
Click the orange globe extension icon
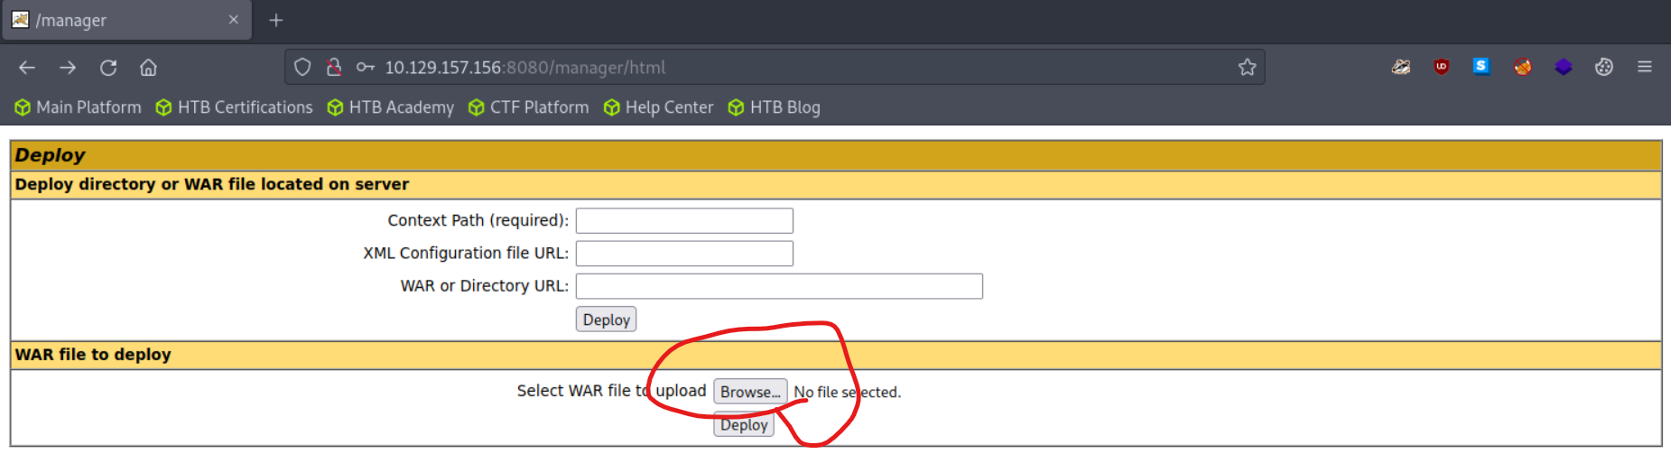coord(1523,67)
